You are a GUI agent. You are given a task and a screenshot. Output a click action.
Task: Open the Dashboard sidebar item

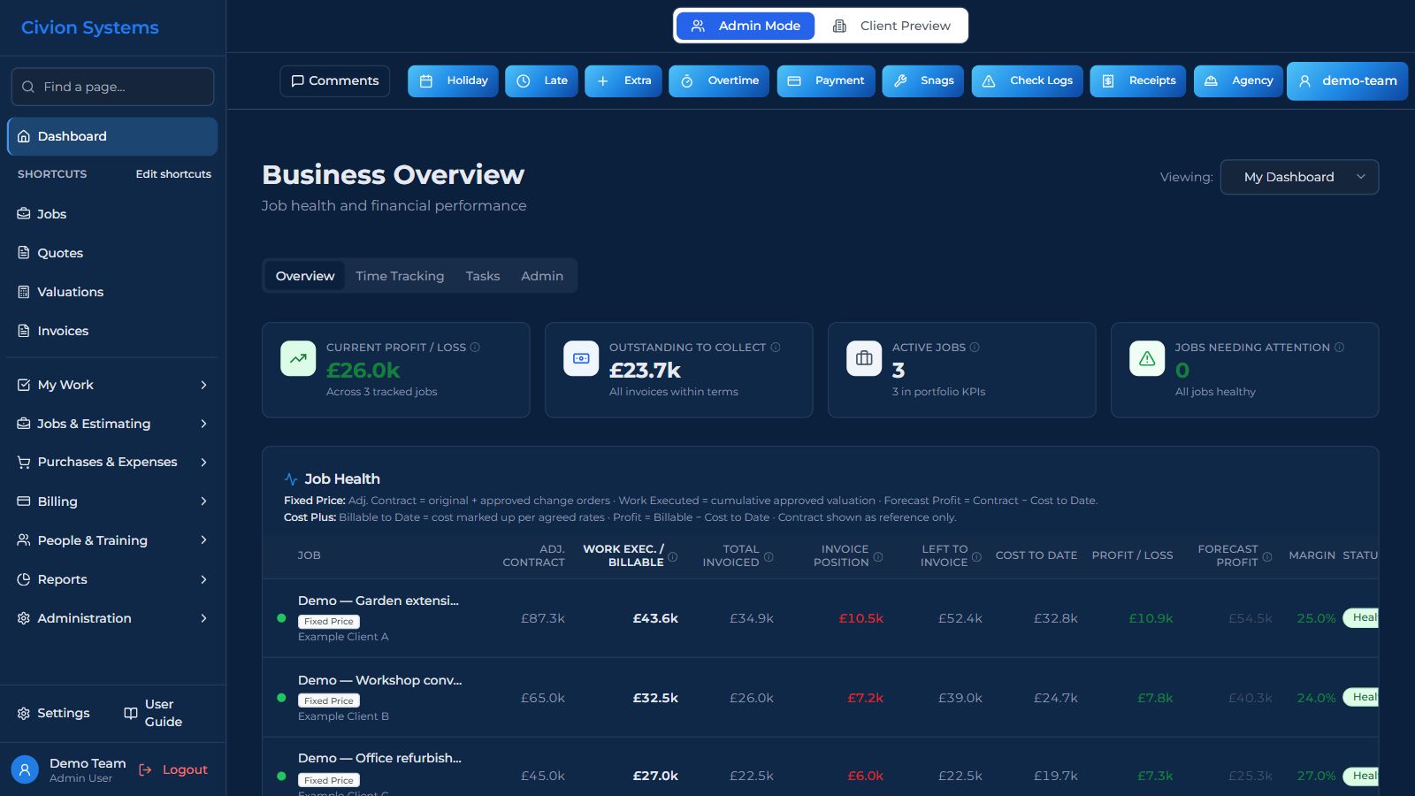pyautogui.click(x=112, y=136)
